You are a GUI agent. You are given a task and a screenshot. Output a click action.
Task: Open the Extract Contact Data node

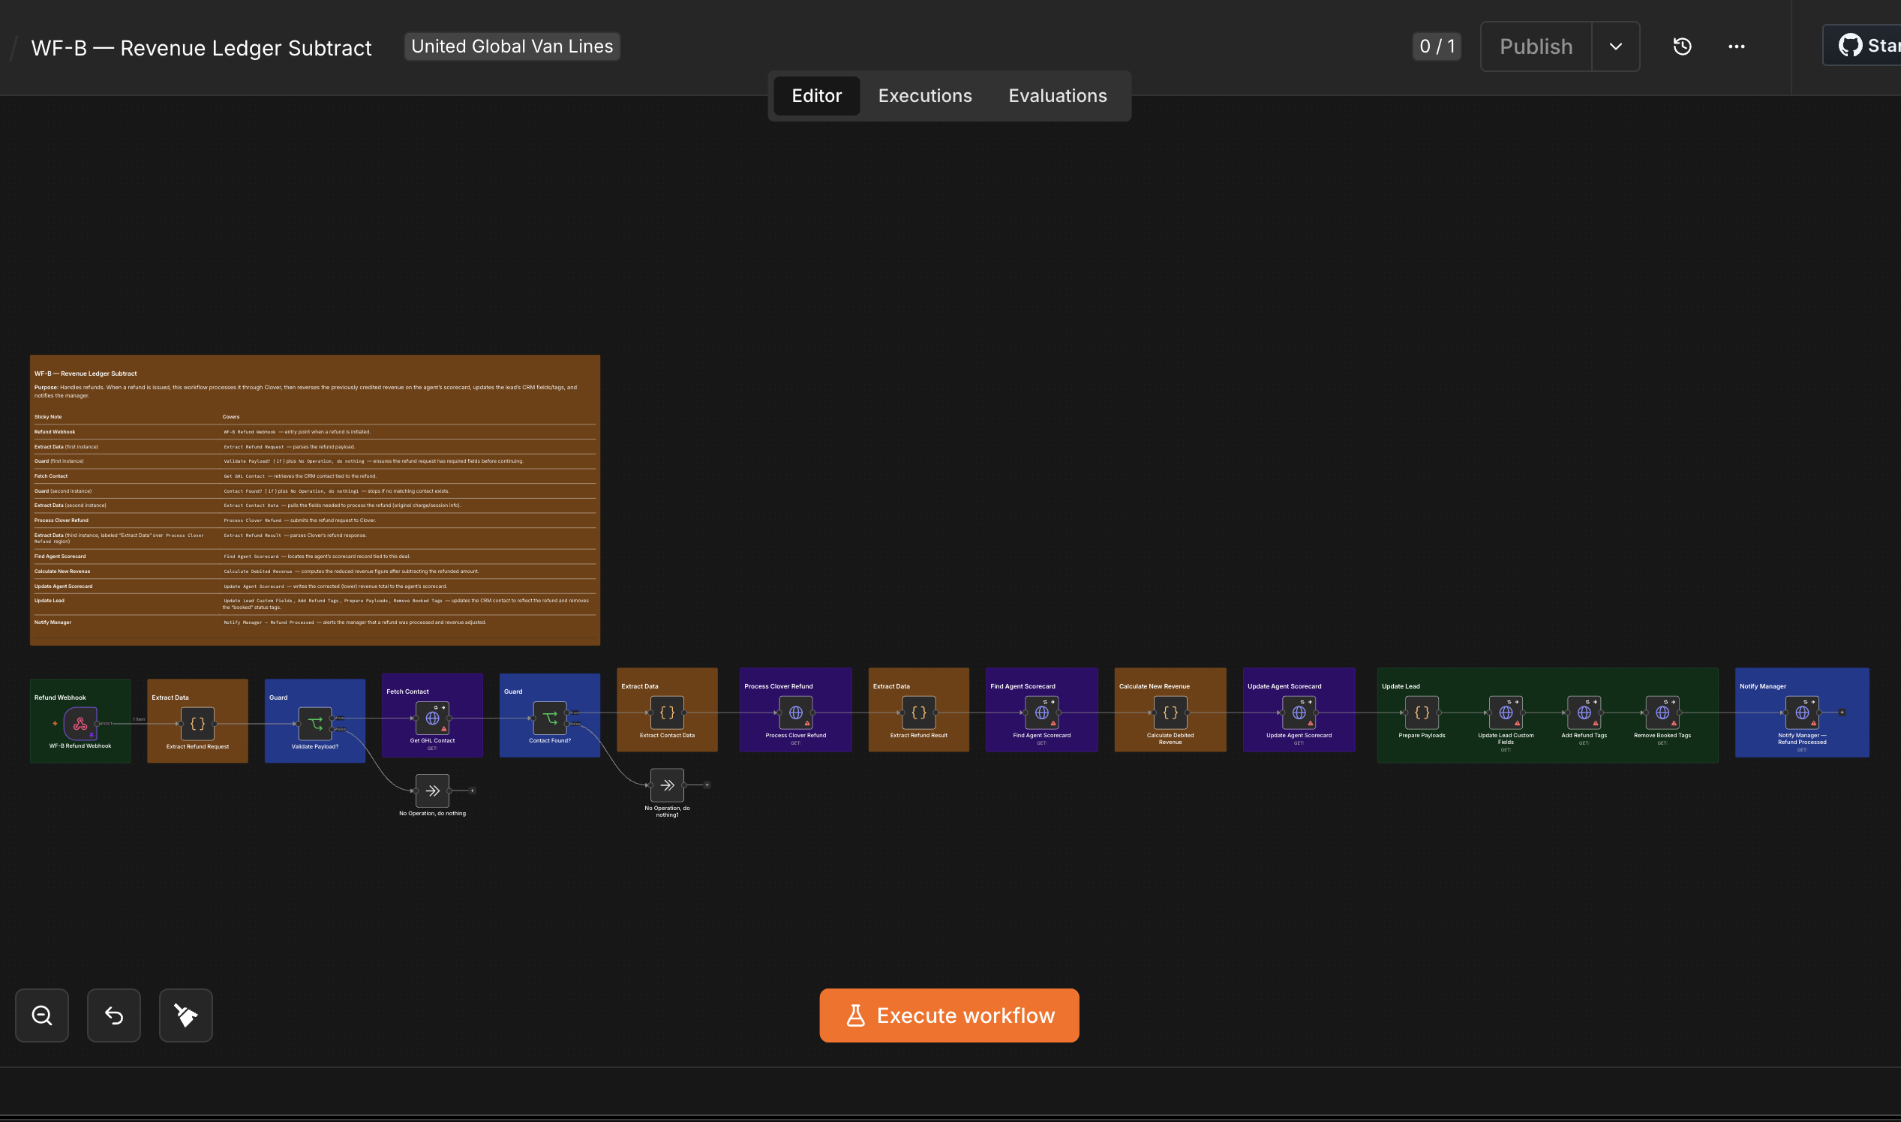pos(667,712)
